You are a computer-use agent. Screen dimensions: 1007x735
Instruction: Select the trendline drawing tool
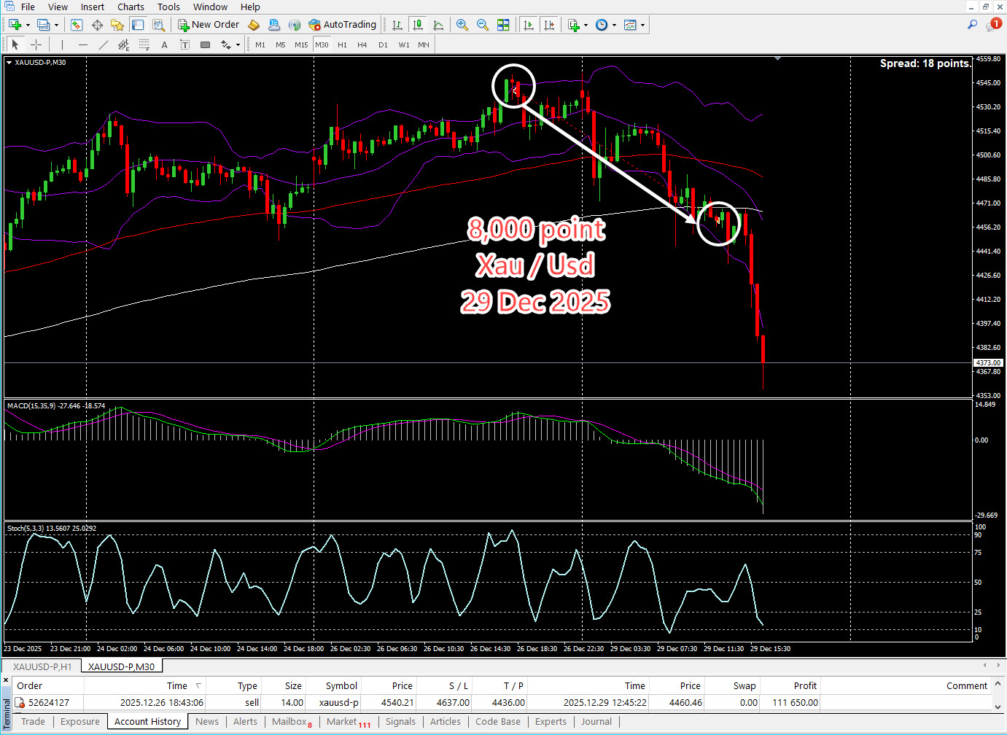(x=103, y=45)
